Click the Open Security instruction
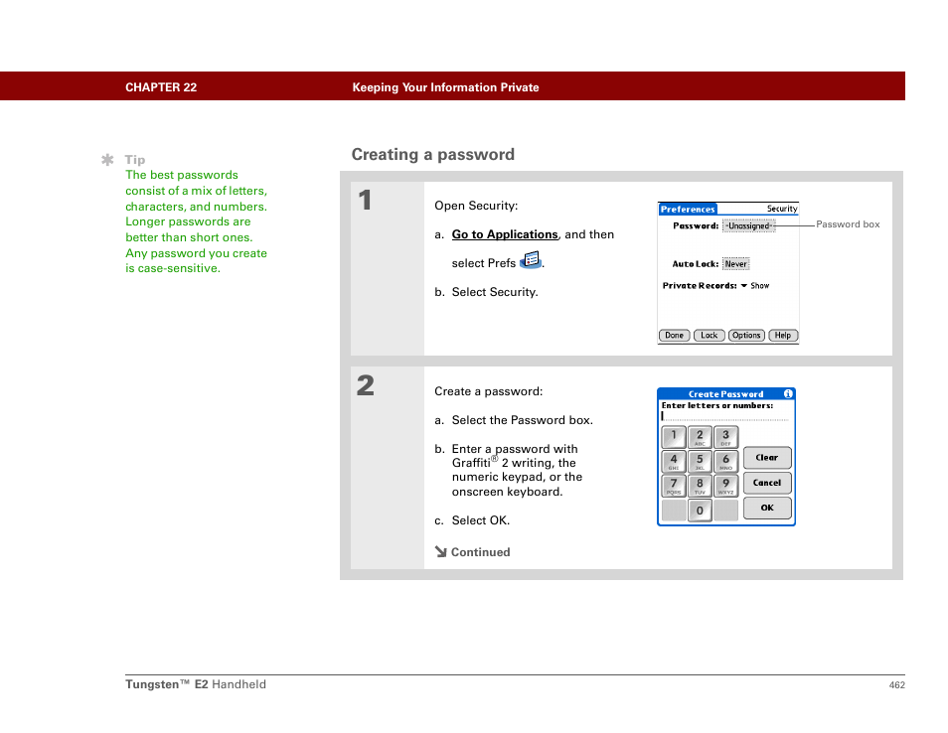The height and width of the screenshot is (733, 948). pyautogui.click(x=476, y=206)
